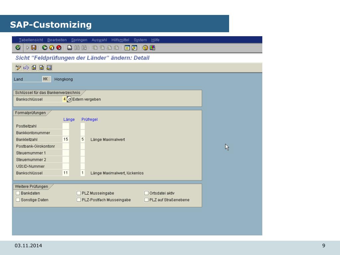Check the PLZ auf Straßenebene checkbox
The height and width of the screenshot is (255, 340).
(146, 200)
